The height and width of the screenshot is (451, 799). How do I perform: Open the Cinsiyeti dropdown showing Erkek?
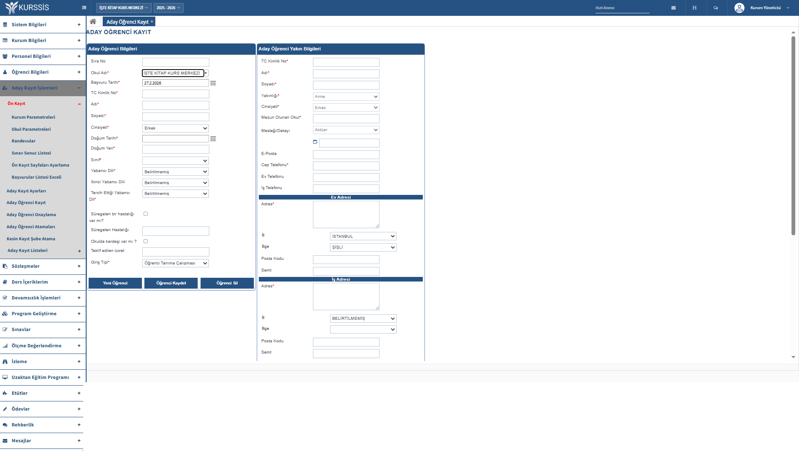tap(175, 128)
